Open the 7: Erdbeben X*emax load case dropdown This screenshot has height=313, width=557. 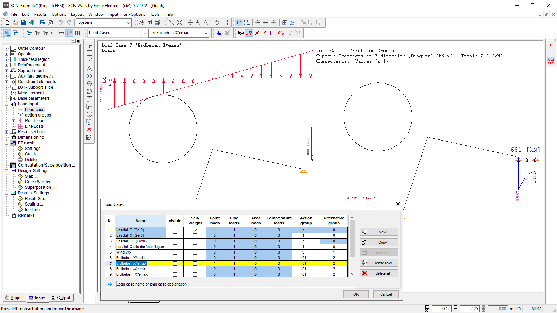pyautogui.click(x=179, y=33)
